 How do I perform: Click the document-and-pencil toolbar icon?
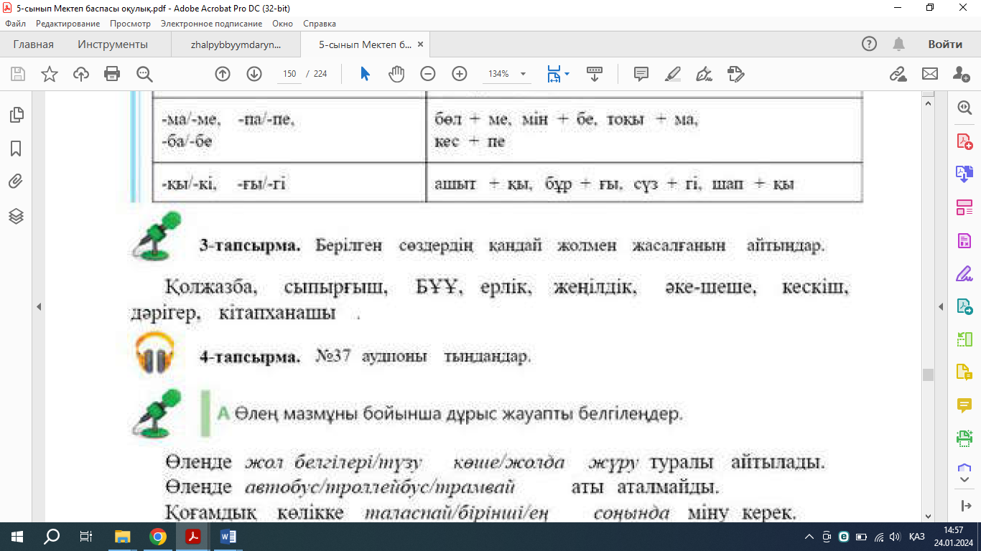[736, 74]
